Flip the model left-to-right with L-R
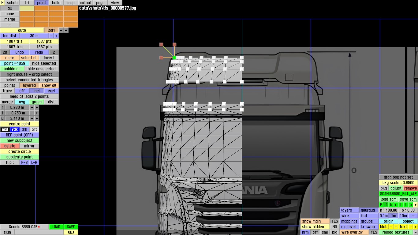The width and height of the screenshot is (418, 235). click(34, 162)
